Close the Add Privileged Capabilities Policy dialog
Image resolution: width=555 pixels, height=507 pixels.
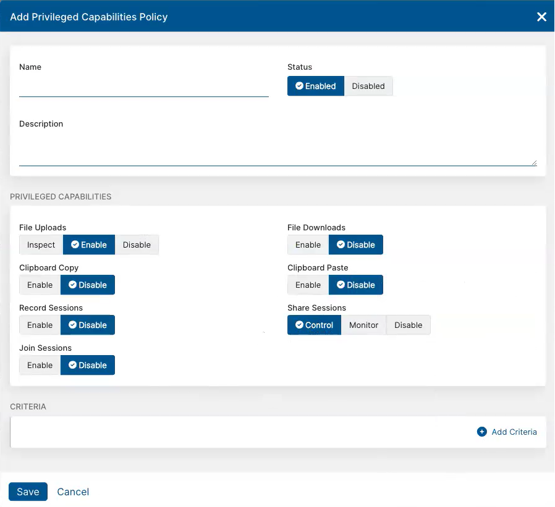542,17
